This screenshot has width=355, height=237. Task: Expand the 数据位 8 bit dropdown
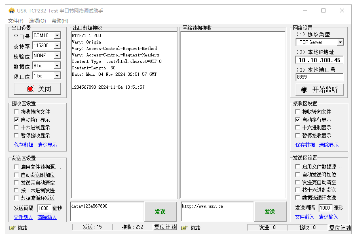(57, 66)
